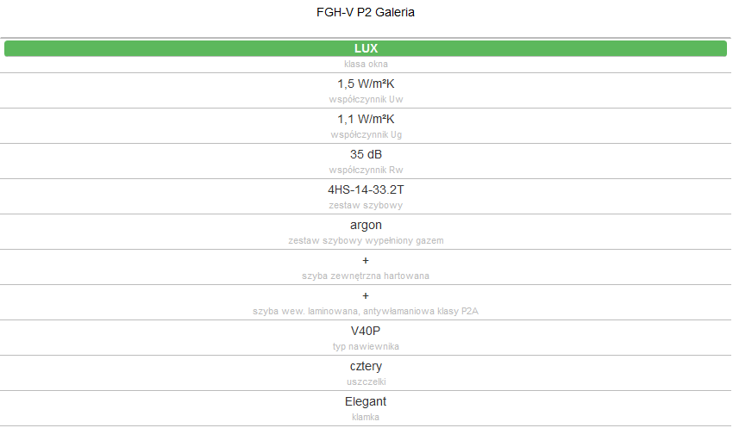The width and height of the screenshot is (733, 428).
Task: Click the 4HS-14-33.2T glazing set text
Action: pyautogui.click(x=366, y=190)
